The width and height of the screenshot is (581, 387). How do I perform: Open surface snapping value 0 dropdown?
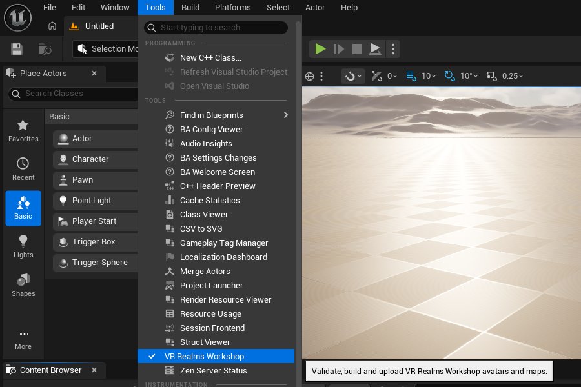point(392,76)
